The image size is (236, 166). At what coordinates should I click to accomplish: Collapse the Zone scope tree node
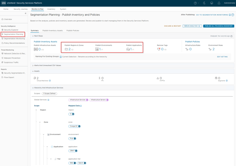(x=39, y=122)
